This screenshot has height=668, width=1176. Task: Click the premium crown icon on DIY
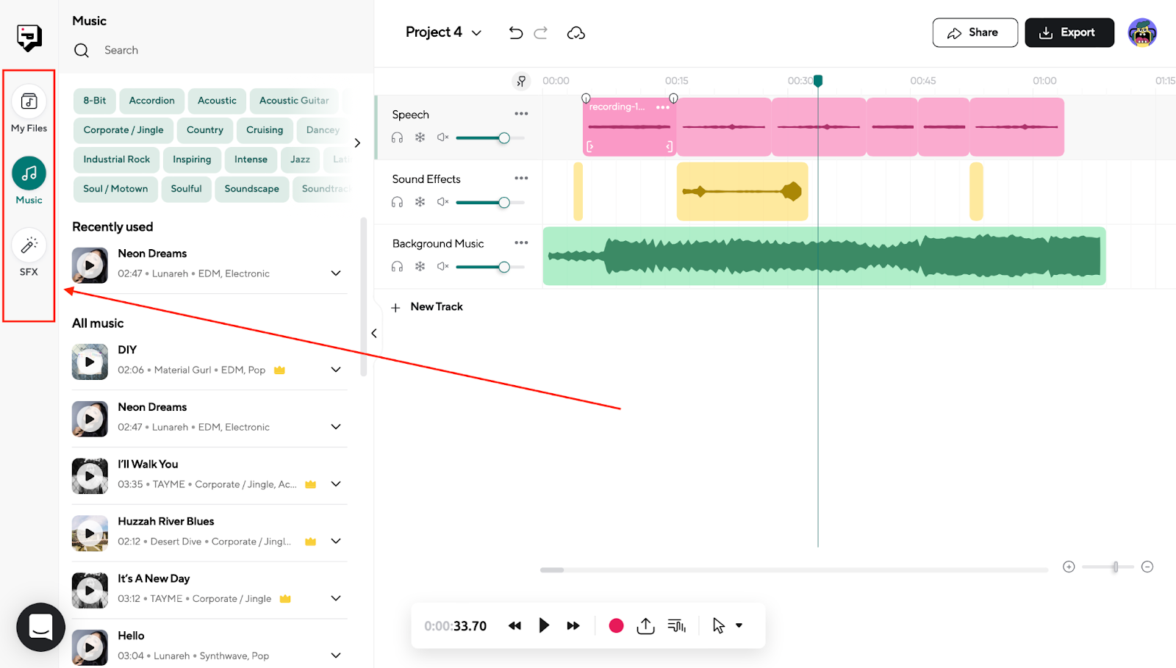coord(279,370)
